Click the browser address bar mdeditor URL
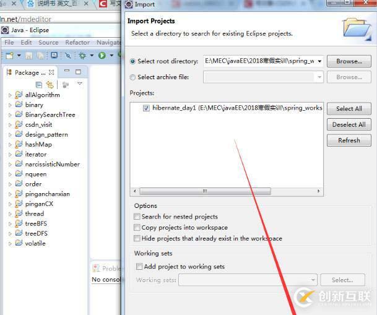The height and width of the screenshot is (315, 377). [26, 19]
